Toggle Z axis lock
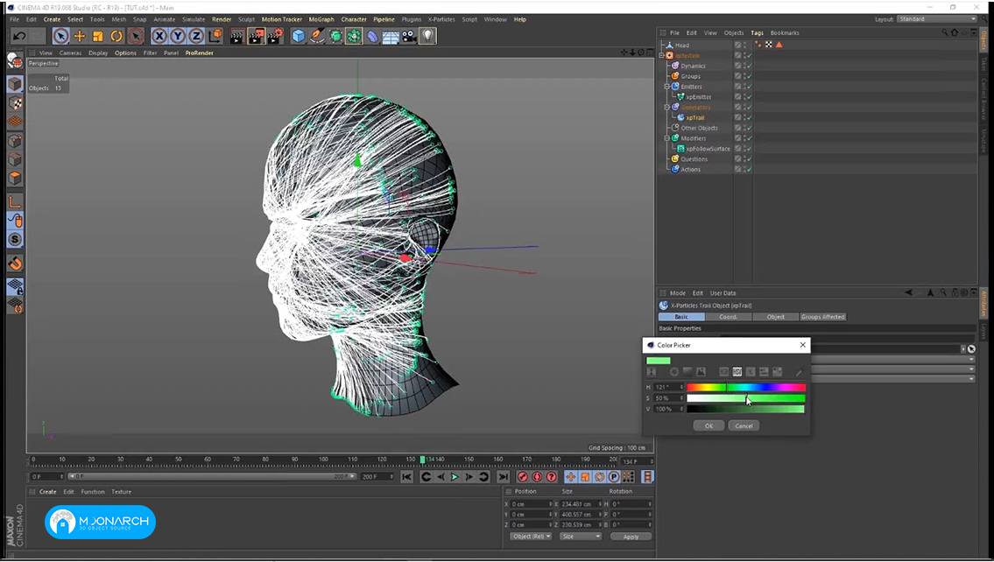Screen dimensions: 994x562 click(196, 36)
